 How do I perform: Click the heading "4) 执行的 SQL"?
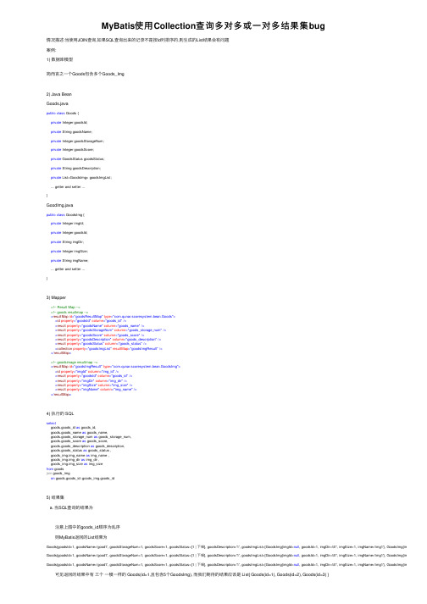tap(60, 413)
